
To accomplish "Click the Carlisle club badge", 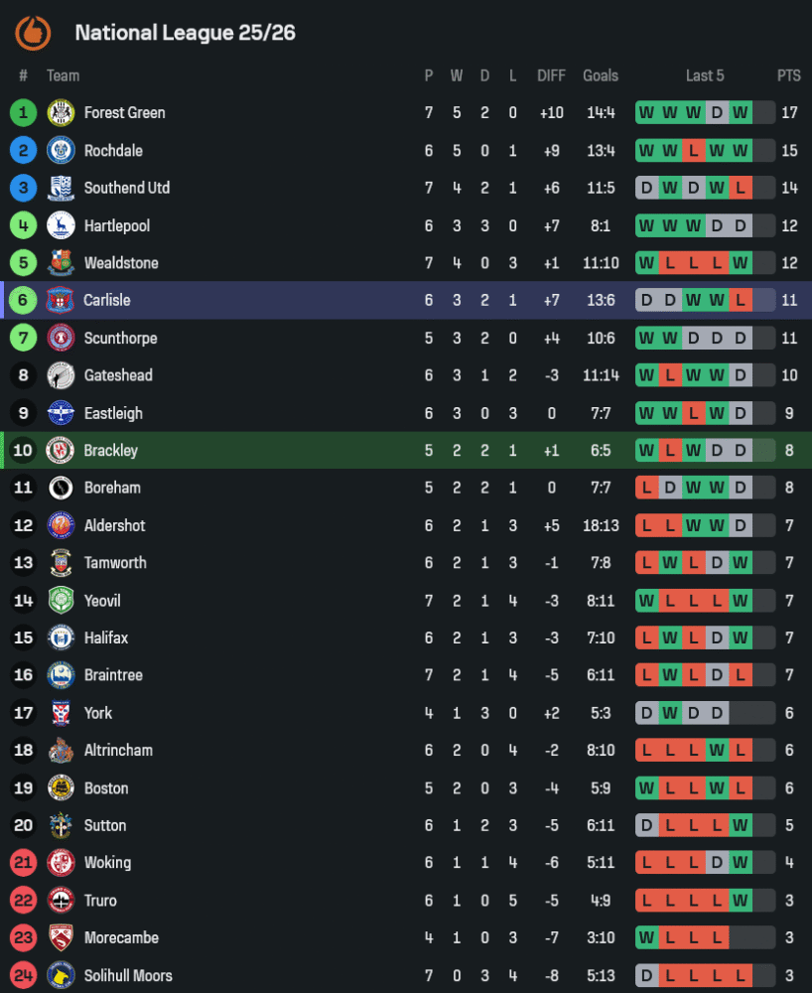I will click(x=61, y=300).
